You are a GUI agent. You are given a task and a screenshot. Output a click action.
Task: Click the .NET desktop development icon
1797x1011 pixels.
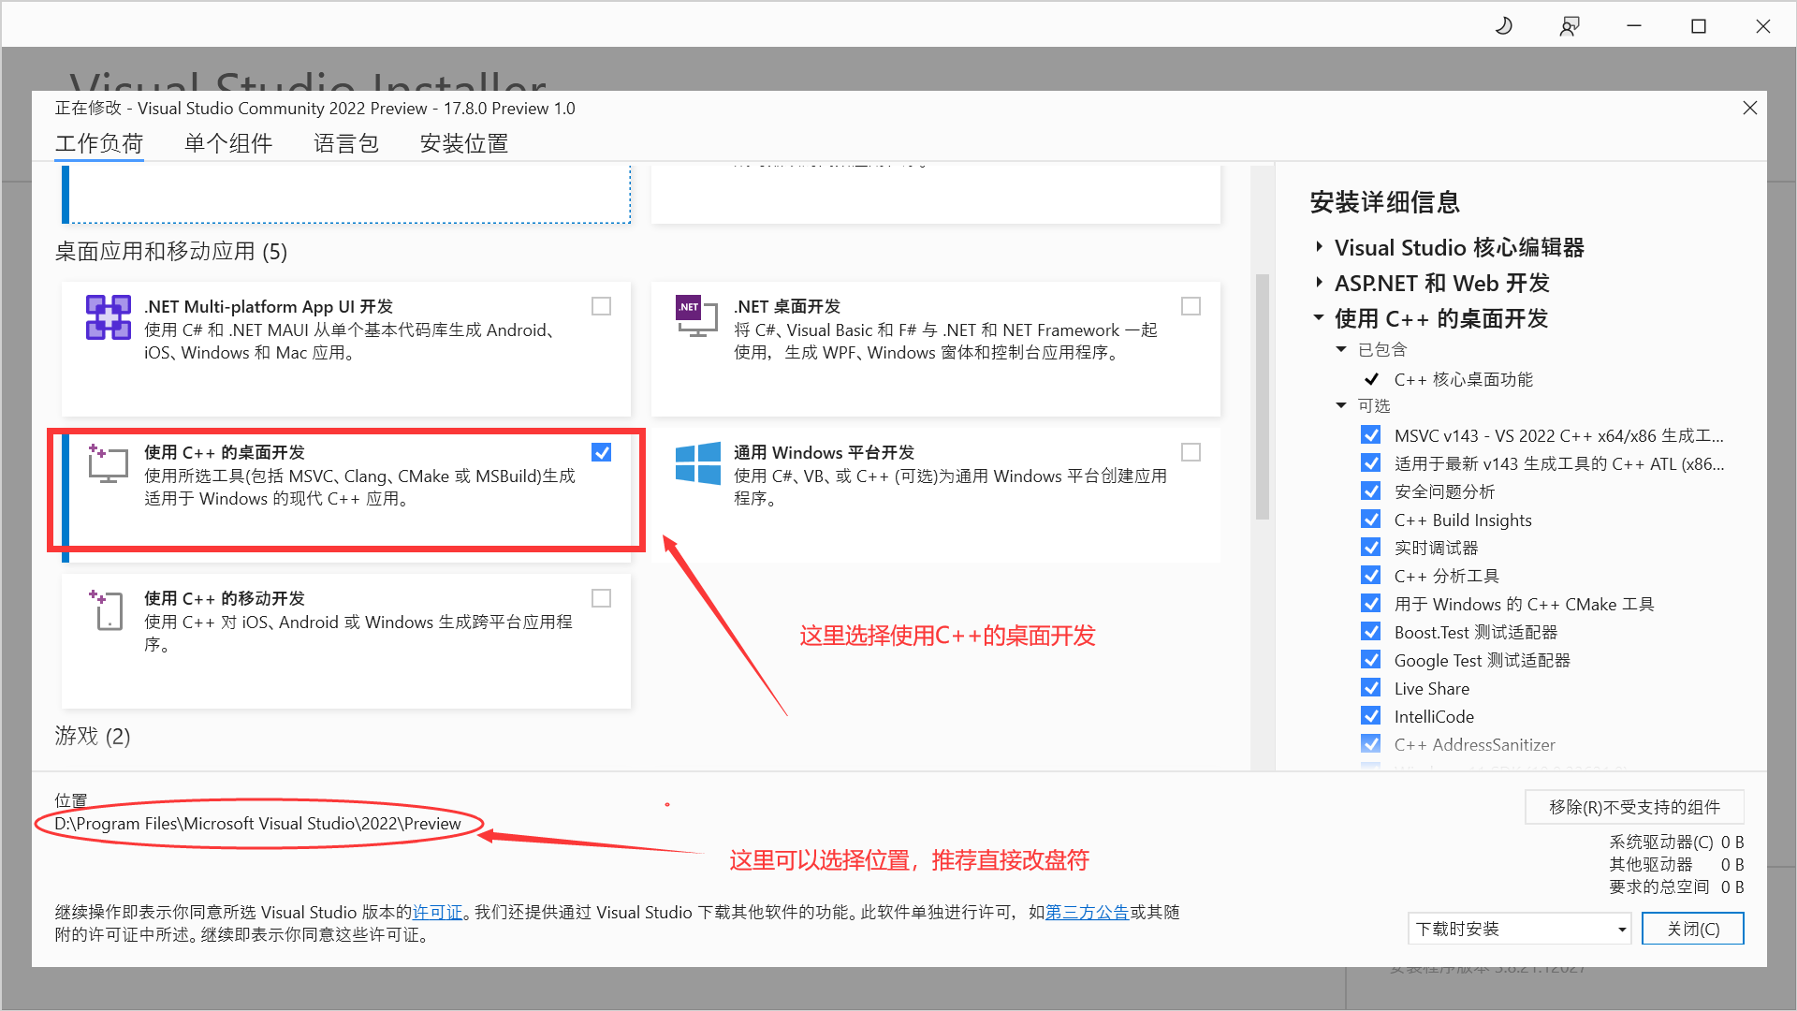(x=697, y=316)
